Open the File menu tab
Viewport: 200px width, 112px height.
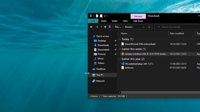coord(93,21)
